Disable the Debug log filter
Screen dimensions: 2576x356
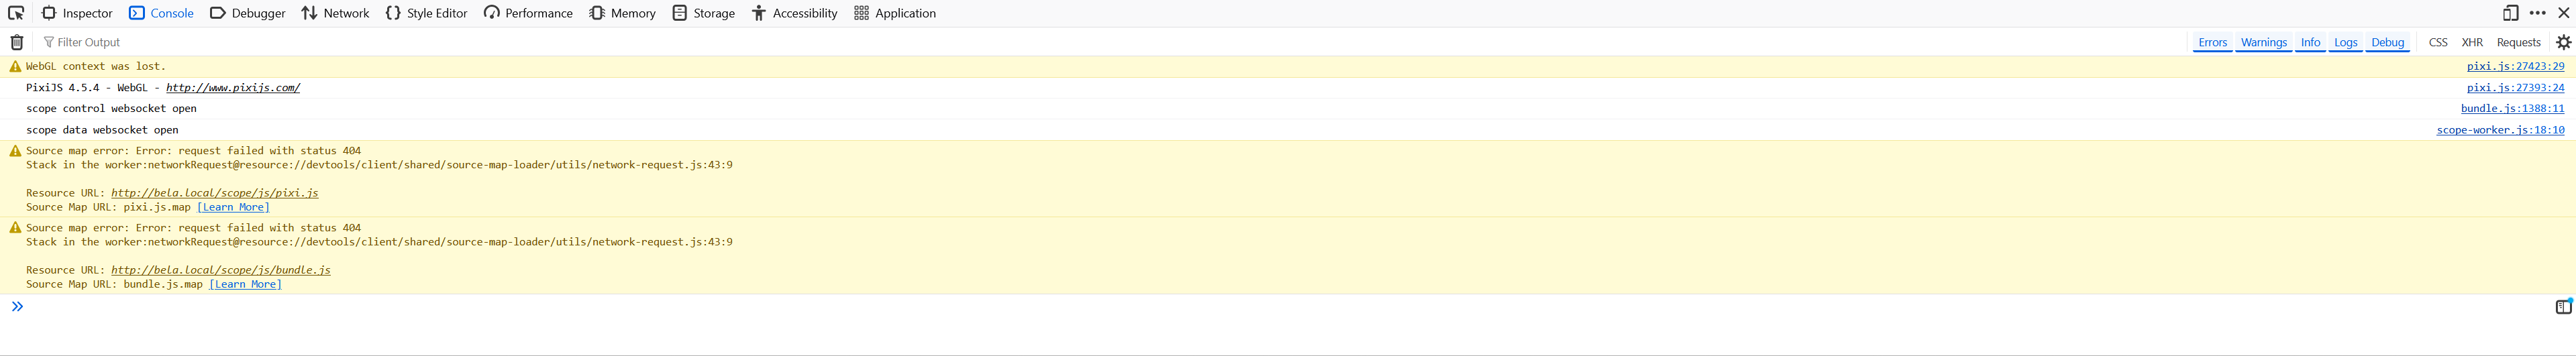point(2387,42)
